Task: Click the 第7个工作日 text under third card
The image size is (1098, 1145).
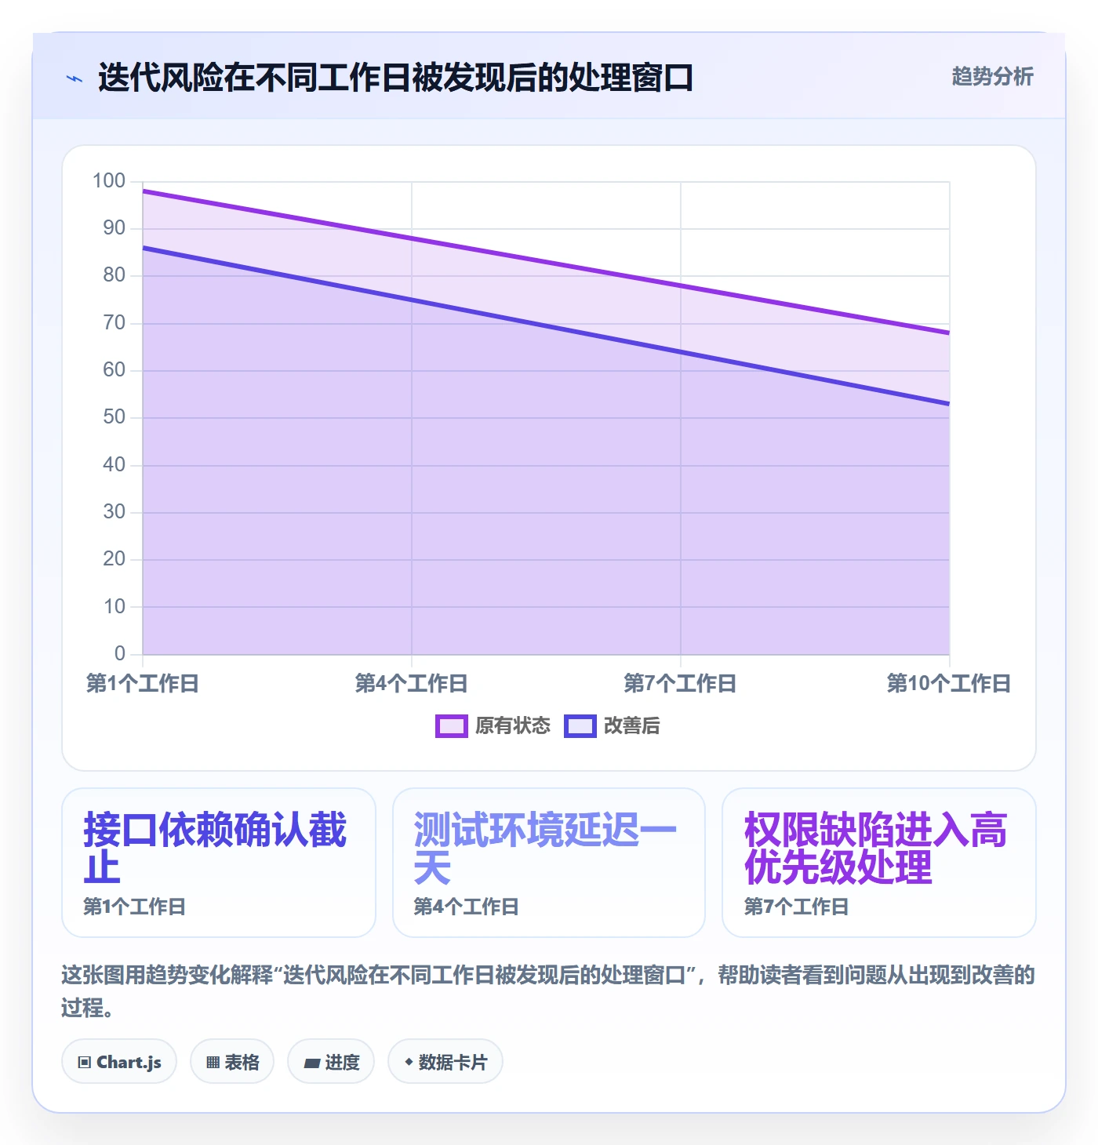Action: coord(797,907)
